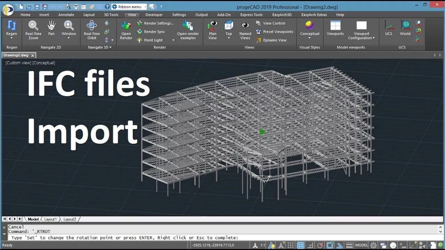Image resolution: width=445 pixels, height=250 pixels.
Task: Switch to the Home ribbon tab
Action: tap(25, 15)
